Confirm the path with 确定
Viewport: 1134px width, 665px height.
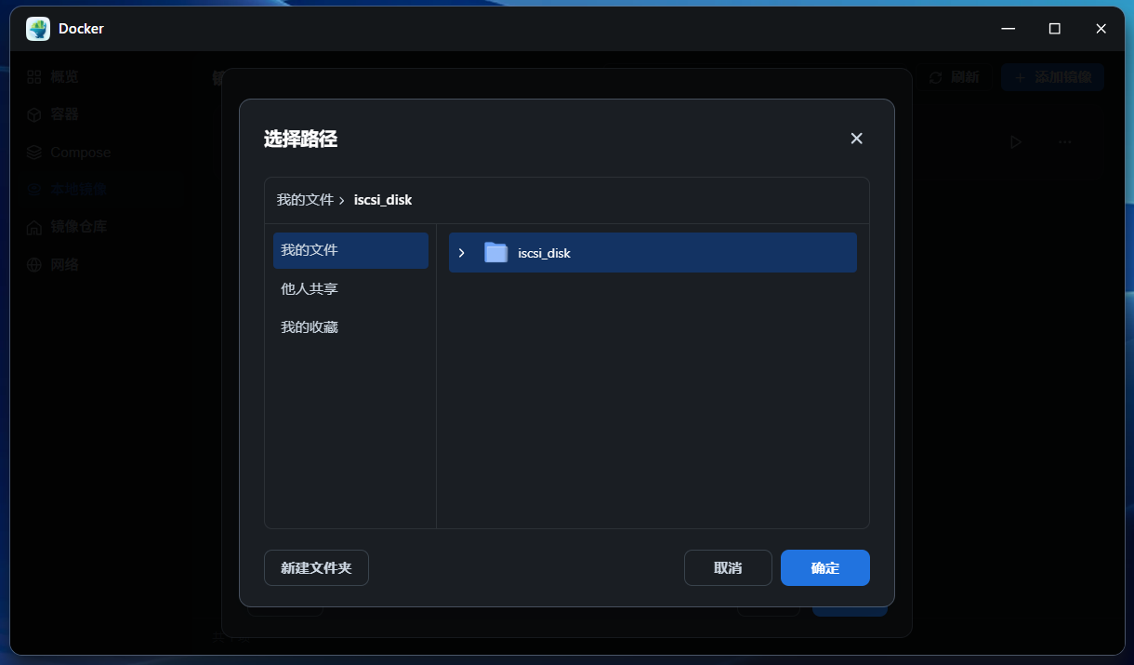824,567
